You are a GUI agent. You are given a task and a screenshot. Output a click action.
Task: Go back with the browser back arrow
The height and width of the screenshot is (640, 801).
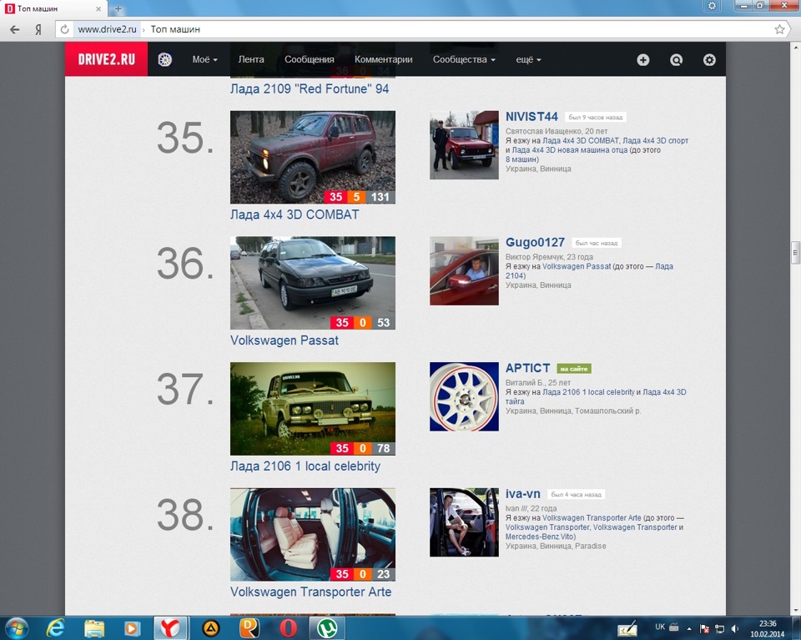click(15, 30)
